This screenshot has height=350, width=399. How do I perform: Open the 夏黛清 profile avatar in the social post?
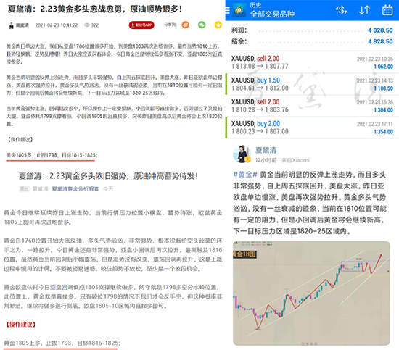[x=242, y=154]
